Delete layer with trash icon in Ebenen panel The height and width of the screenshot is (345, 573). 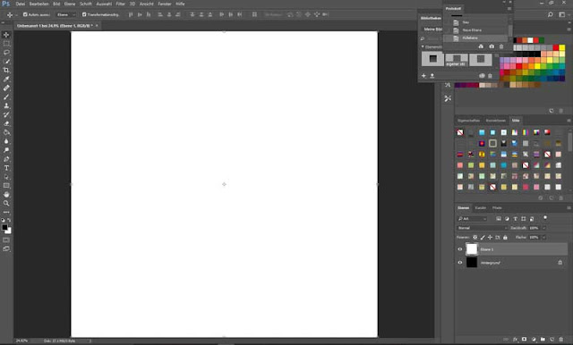coord(561,339)
